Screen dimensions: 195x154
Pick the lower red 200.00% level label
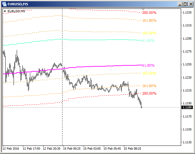pos(149,93)
